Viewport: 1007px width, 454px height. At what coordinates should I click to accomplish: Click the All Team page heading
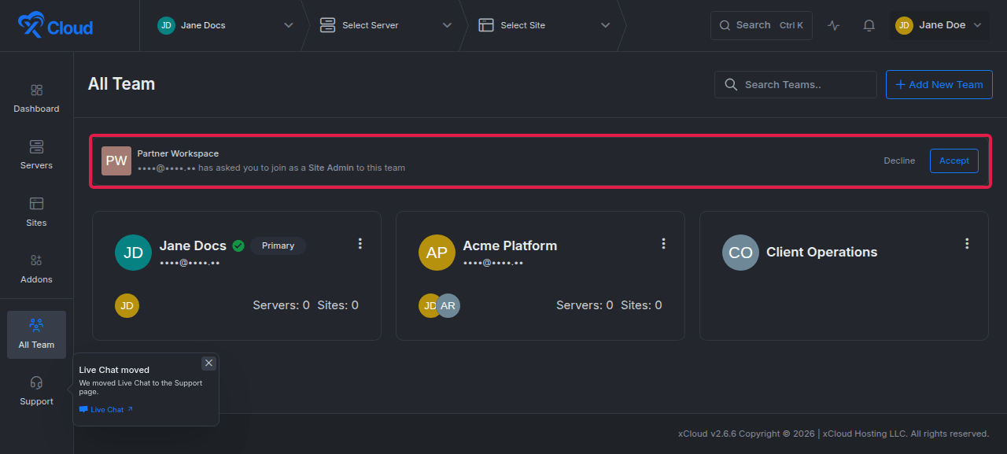(x=121, y=84)
